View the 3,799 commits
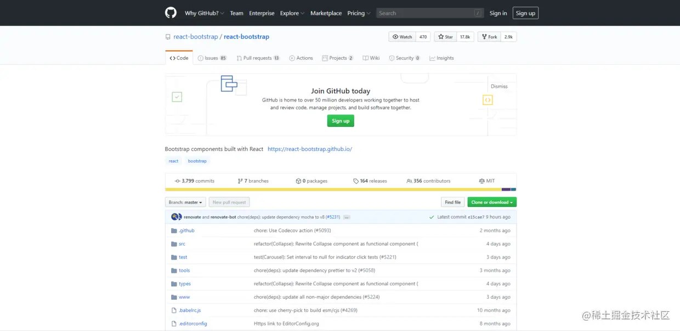Screen dimensions: 680x331 click(x=195, y=181)
